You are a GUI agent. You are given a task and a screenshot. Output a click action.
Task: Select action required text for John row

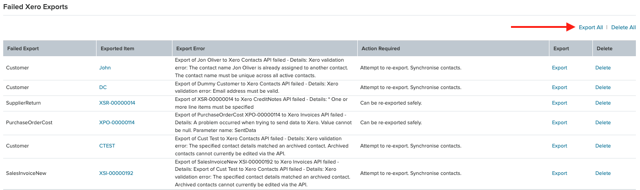pos(411,68)
